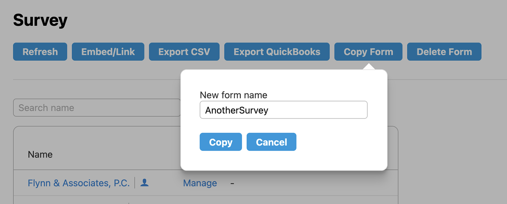
Task: Toggle the Copy Form popover button
Action: tap(368, 52)
